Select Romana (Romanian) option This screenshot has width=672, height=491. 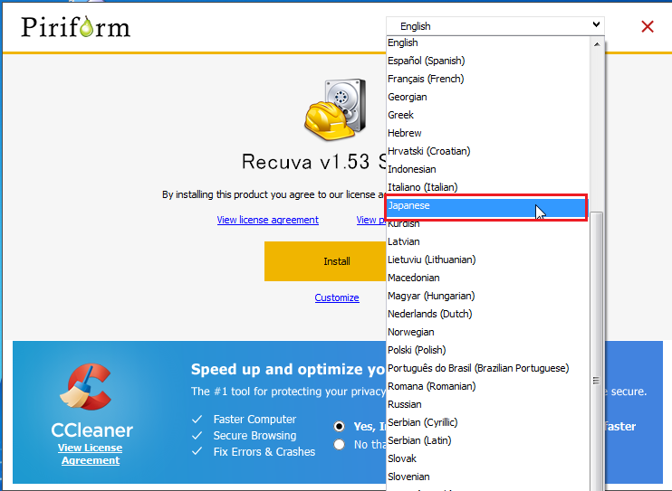[x=488, y=386]
